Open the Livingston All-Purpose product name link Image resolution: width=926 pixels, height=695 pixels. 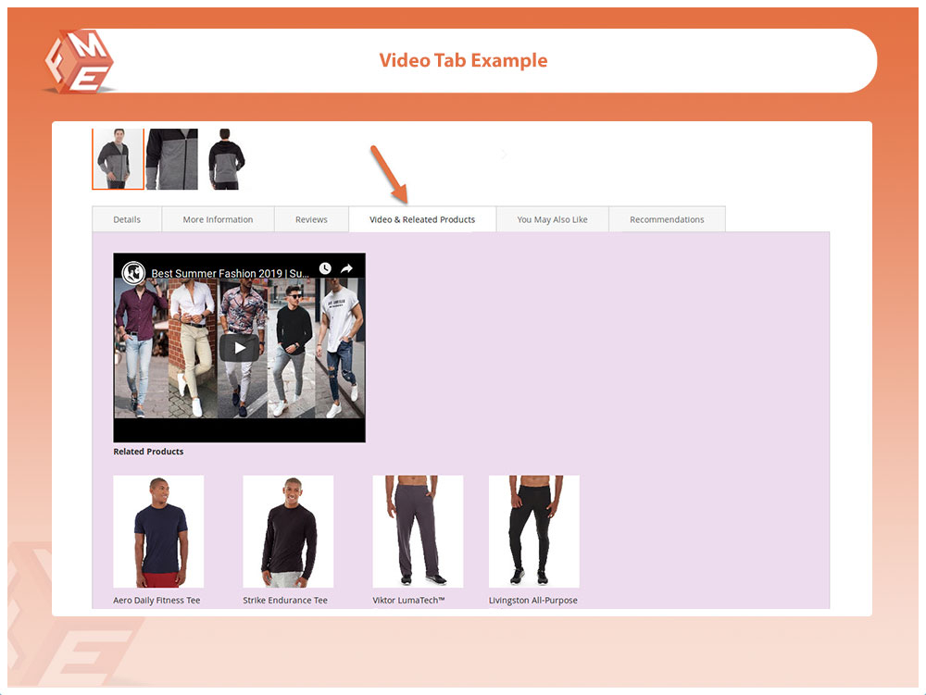532,601
